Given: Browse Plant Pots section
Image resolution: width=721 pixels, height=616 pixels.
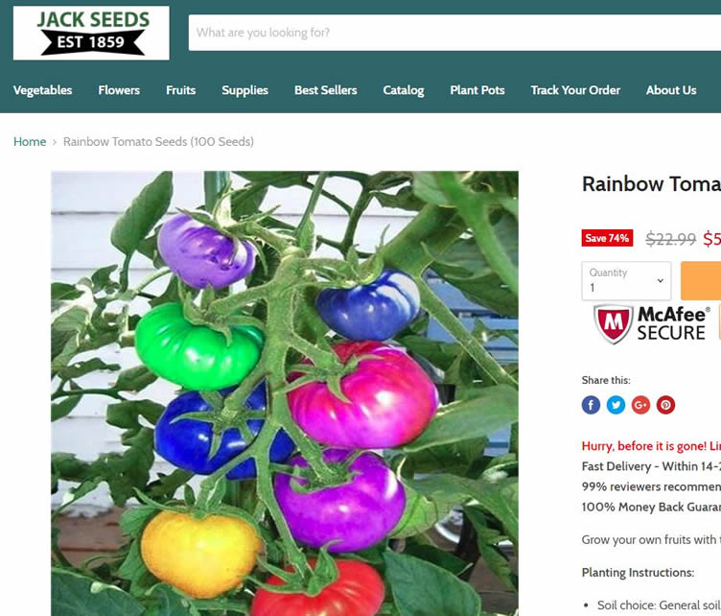Looking at the screenshot, I should 477,90.
